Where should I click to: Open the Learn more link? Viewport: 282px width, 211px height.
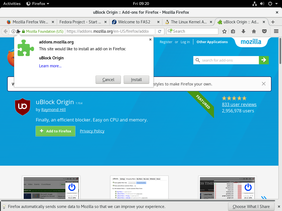click(50, 66)
